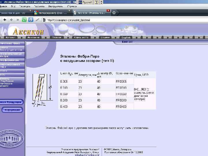Click the Апертура, мм column header
This screenshot has height=156, width=208.
pos(88,75)
